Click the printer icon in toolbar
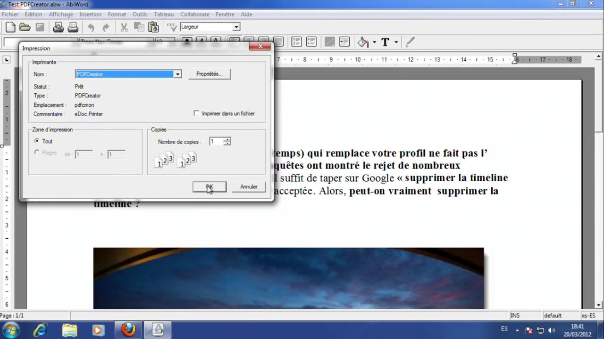The image size is (604, 339). 73,27
